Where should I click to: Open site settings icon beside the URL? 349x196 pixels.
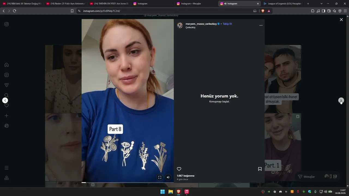click(x=79, y=11)
